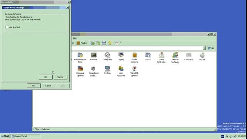
Task: Maximize the Control Panel window
Action: click(211, 34)
